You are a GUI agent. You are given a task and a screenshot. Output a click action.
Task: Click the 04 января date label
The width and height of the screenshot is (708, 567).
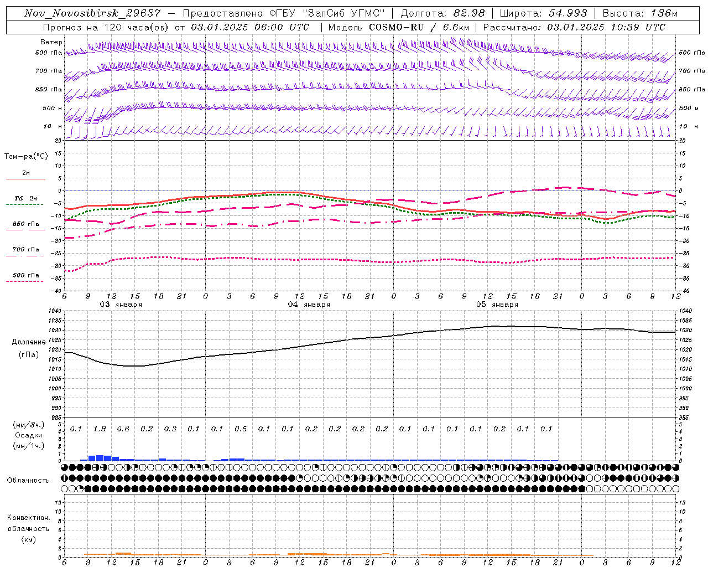tap(309, 305)
